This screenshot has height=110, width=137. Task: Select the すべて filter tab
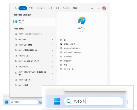tap(23, 8)
